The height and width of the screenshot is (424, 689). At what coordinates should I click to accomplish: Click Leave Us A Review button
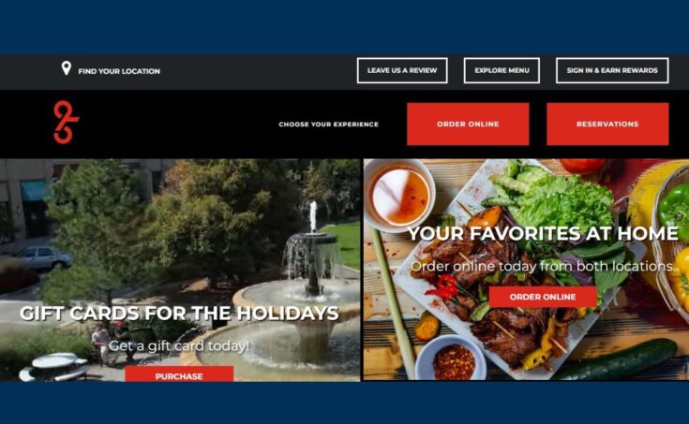(402, 70)
